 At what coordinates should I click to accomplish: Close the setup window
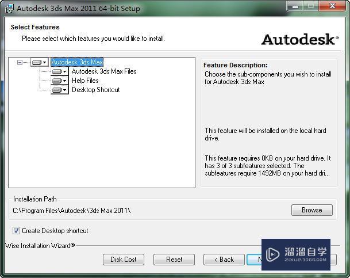coord(332,6)
